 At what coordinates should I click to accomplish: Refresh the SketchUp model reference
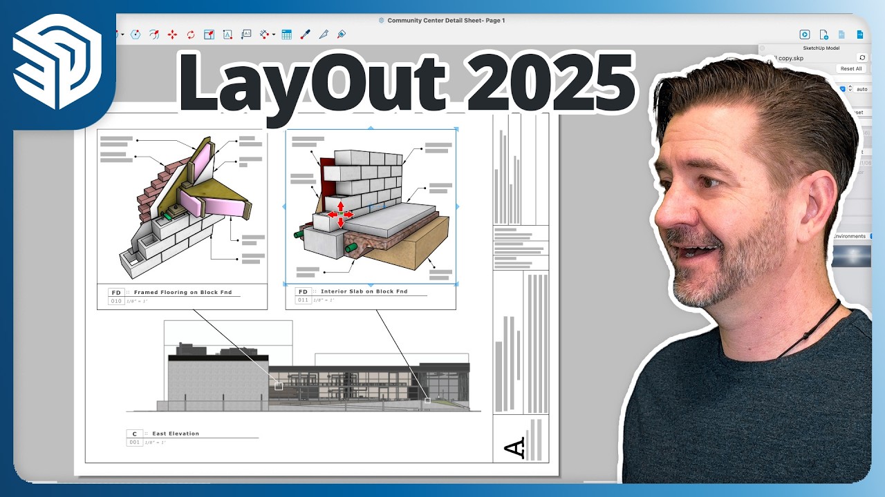(x=862, y=58)
